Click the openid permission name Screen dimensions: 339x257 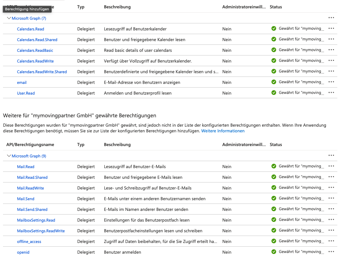(x=23, y=252)
